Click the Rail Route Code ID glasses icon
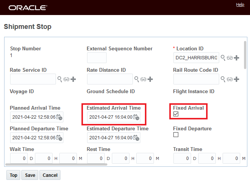The width and height of the screenshot is (250, 184). click(230, 79)
